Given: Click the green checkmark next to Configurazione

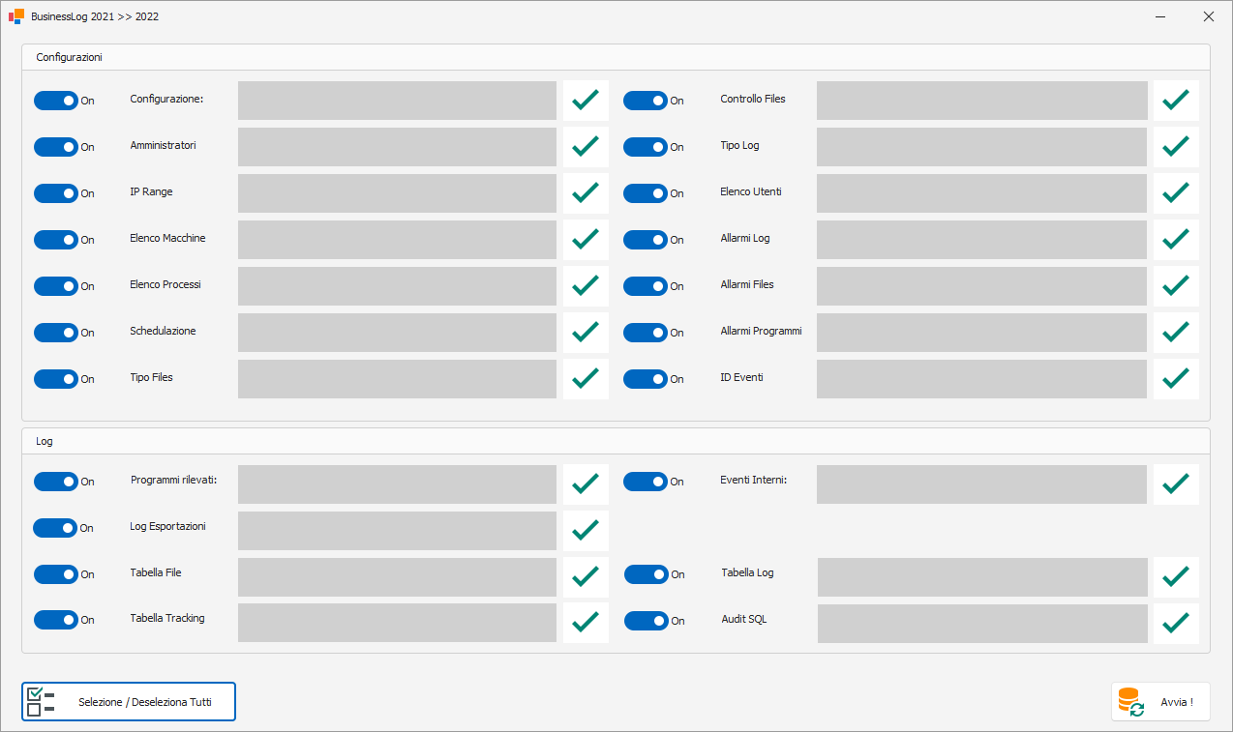Looking at the screenshot, I should [586, 100].
